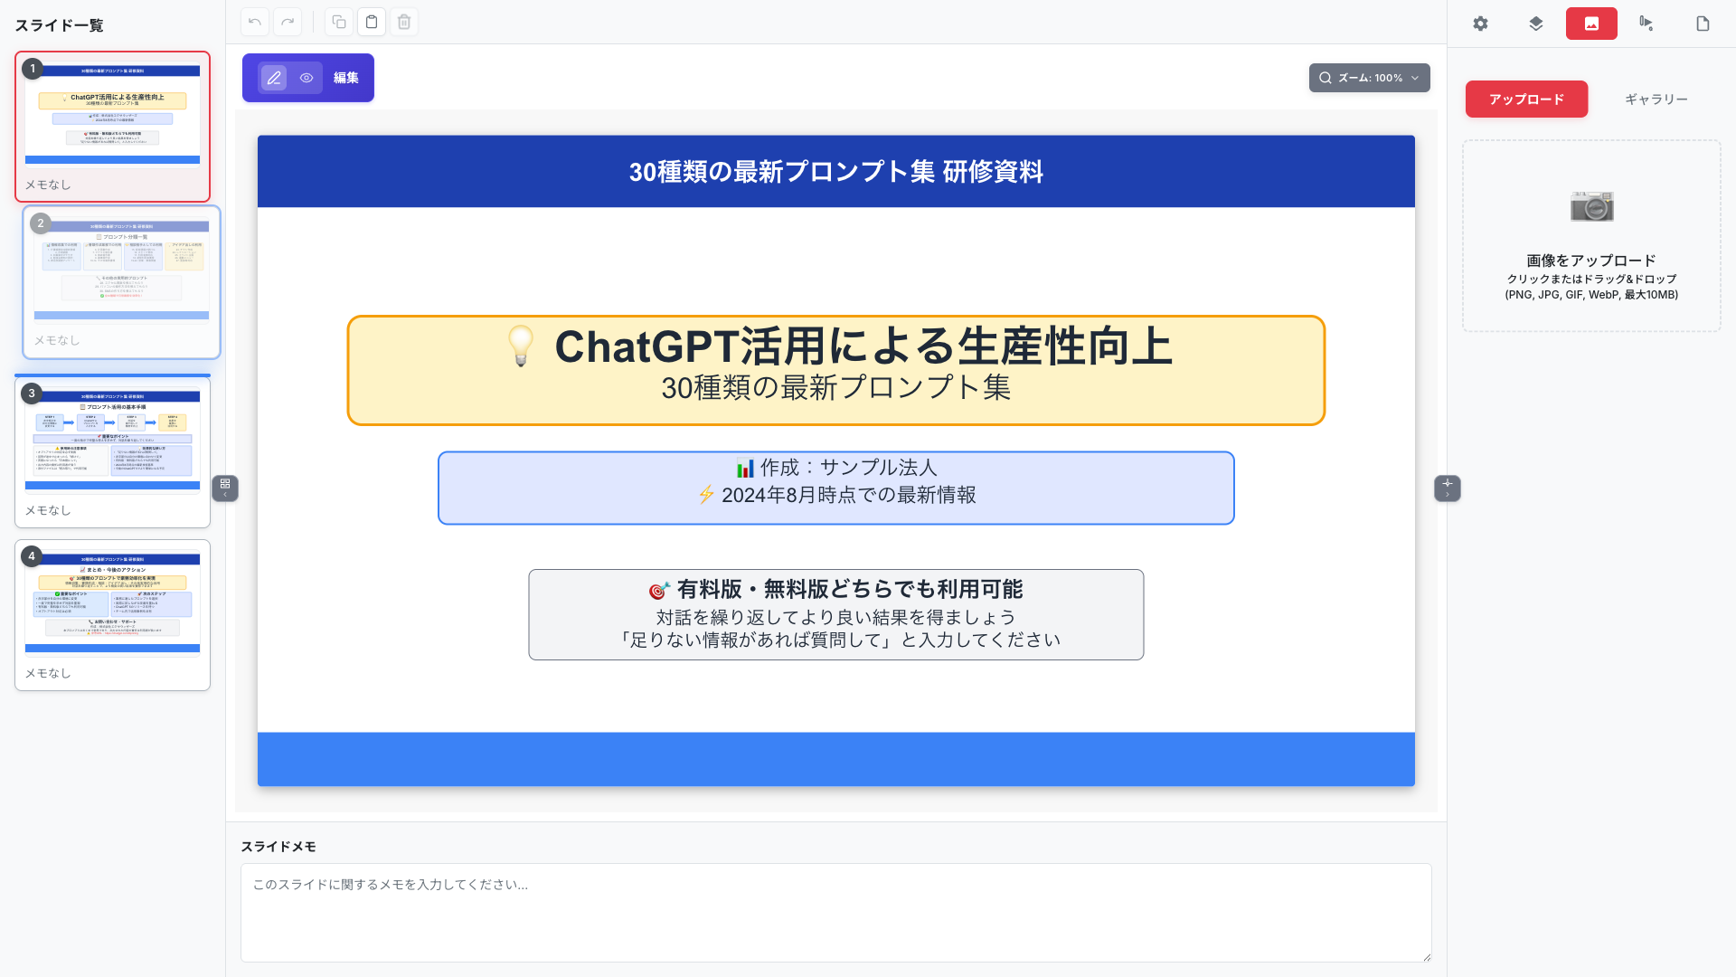Click the blue footer bar on slide
This screenshot has width=1736, height=977.
[x=836, y=759]
